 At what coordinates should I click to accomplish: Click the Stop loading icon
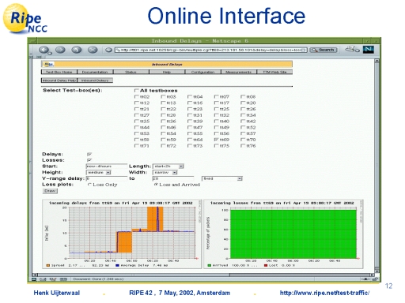(93, 50)
